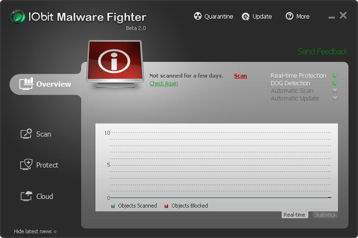Click the Scan sidebar icon
This screenshot has width=358, height=238.
click(x=26, y=134)
